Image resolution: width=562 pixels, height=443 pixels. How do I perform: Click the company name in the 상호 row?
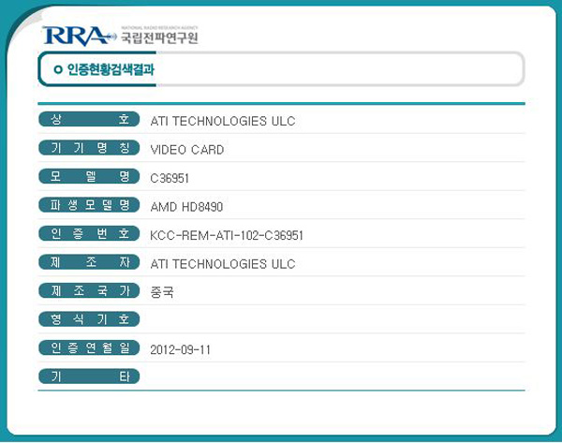tap(223, 121)
